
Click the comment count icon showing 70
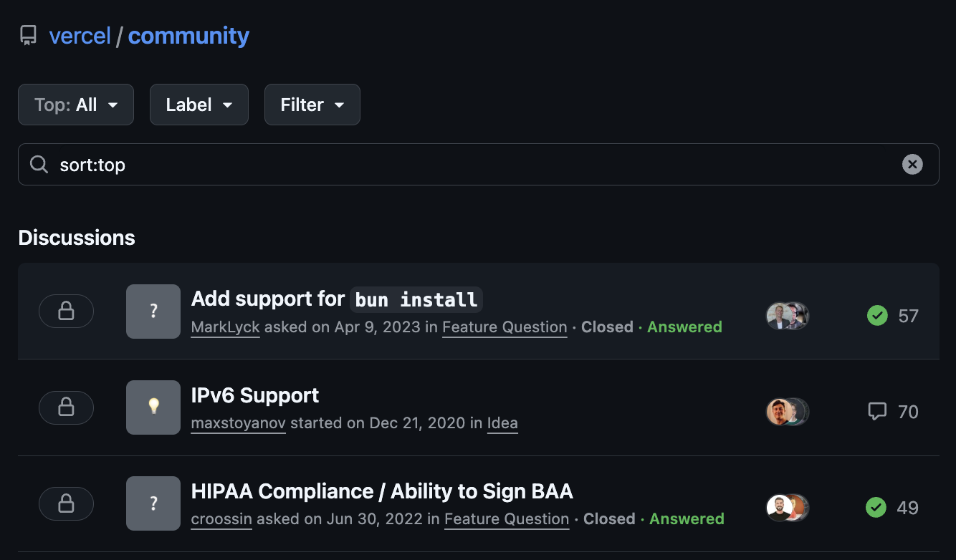point(877,412)
